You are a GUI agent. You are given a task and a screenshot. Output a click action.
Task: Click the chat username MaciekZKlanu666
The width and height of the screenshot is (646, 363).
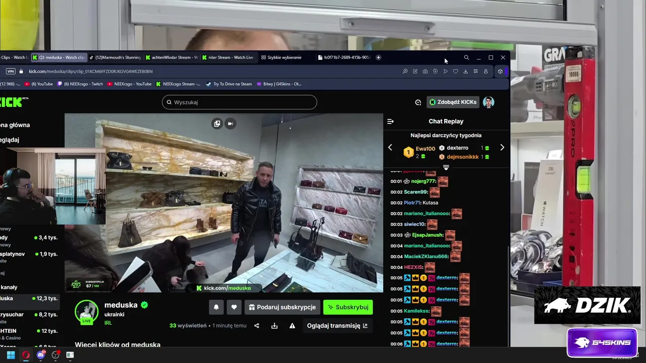click(426, 257)
